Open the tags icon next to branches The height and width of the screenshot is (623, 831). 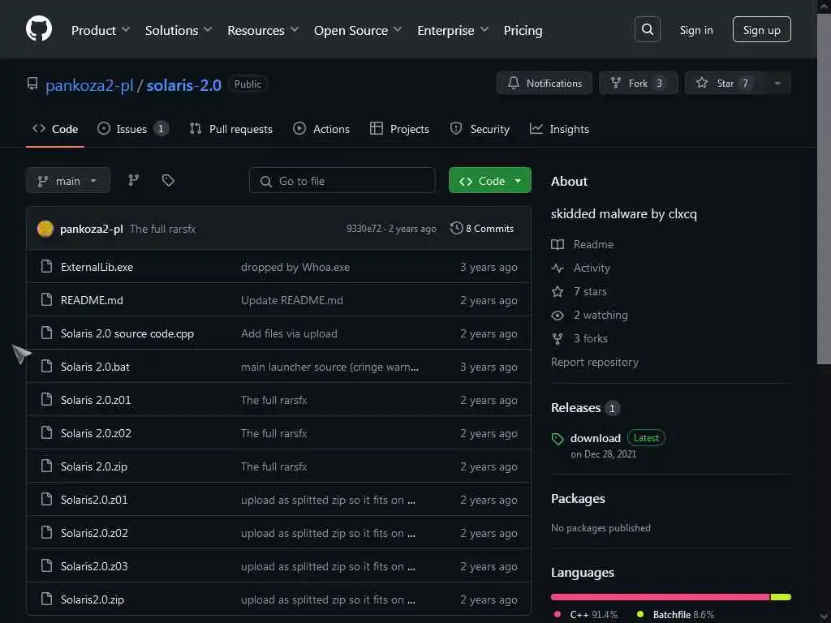point(168,180)
